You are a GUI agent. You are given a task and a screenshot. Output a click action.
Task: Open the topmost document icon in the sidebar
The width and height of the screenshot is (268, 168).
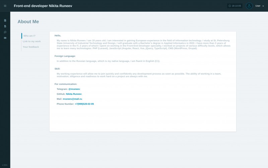(5, 20)
